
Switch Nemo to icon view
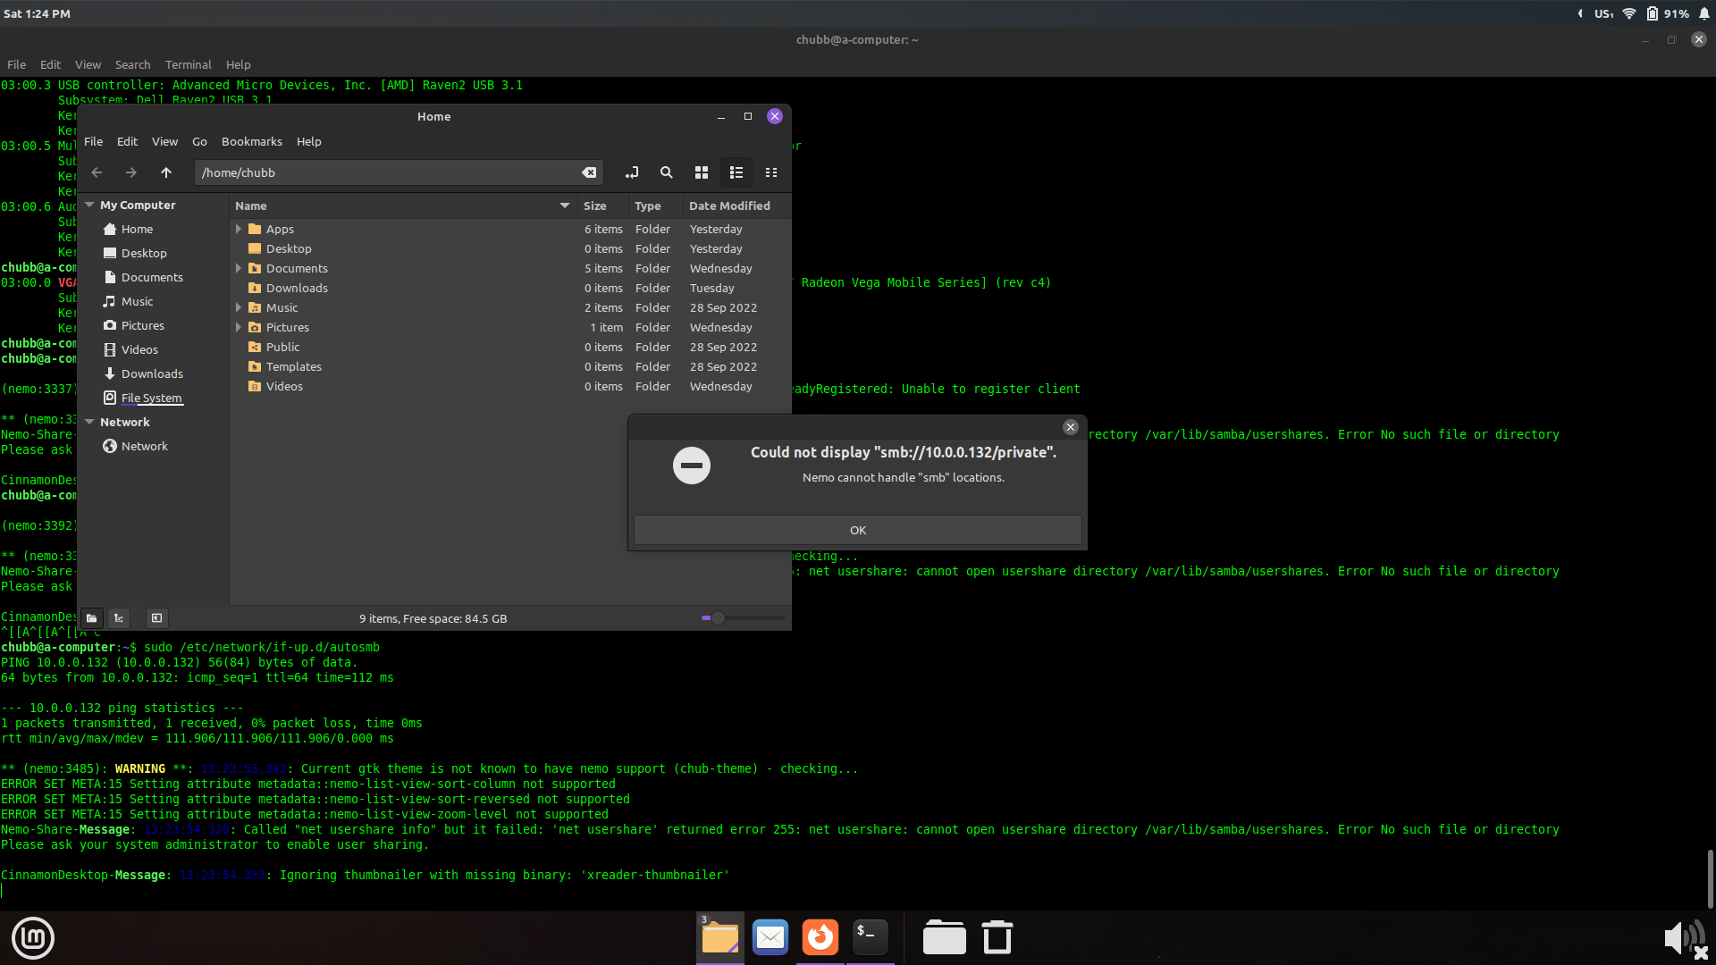pos(701,172)
